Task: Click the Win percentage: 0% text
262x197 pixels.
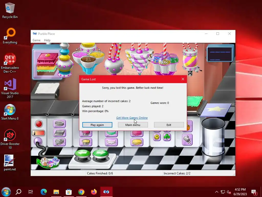Action: pos(95,111)
